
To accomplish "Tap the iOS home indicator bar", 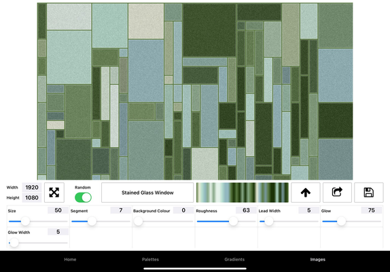I will pyautogui.click(x=195, y=269).
